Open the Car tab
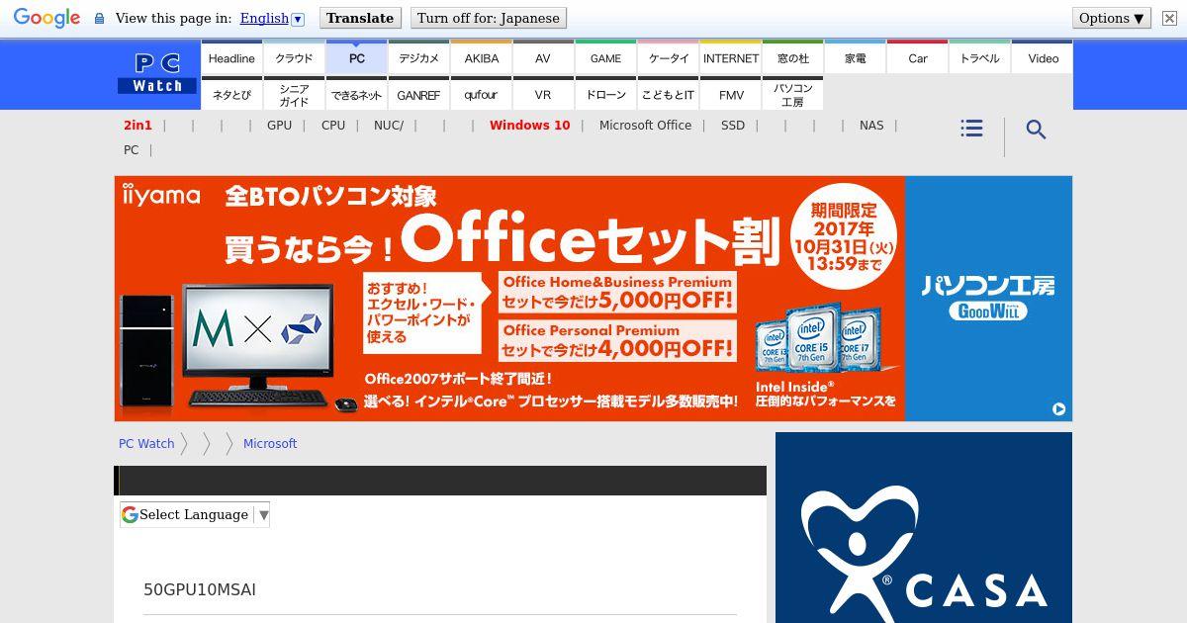The image size is (1187, 623). pyautogui.click(x=917, y=57)
